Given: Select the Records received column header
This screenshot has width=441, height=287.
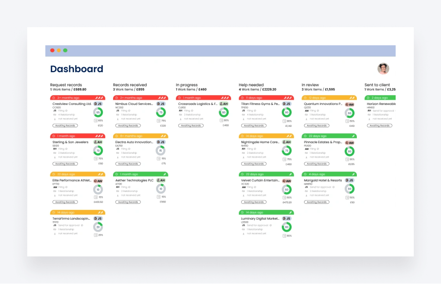Looking at the screenshot, I should [x=130, y=85].
